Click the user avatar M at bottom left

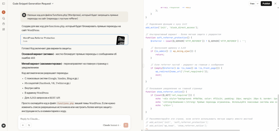[x=4, y=126]
